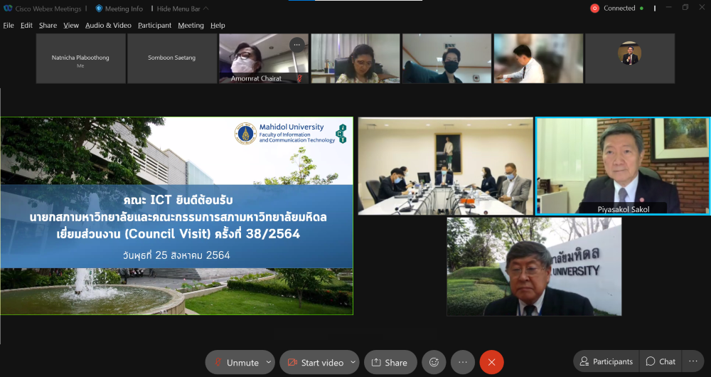Select Piyasakol Sakol's video tile

point(622,166)
